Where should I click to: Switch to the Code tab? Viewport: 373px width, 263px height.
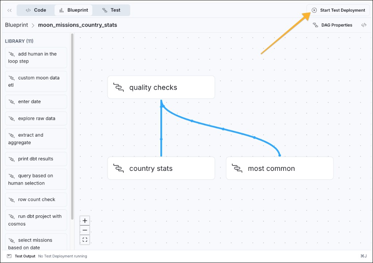click(x=35, y=10)
